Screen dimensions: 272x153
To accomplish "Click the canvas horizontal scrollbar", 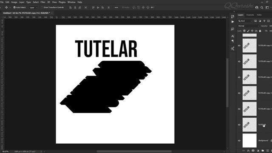I will [x=134, y=151].
